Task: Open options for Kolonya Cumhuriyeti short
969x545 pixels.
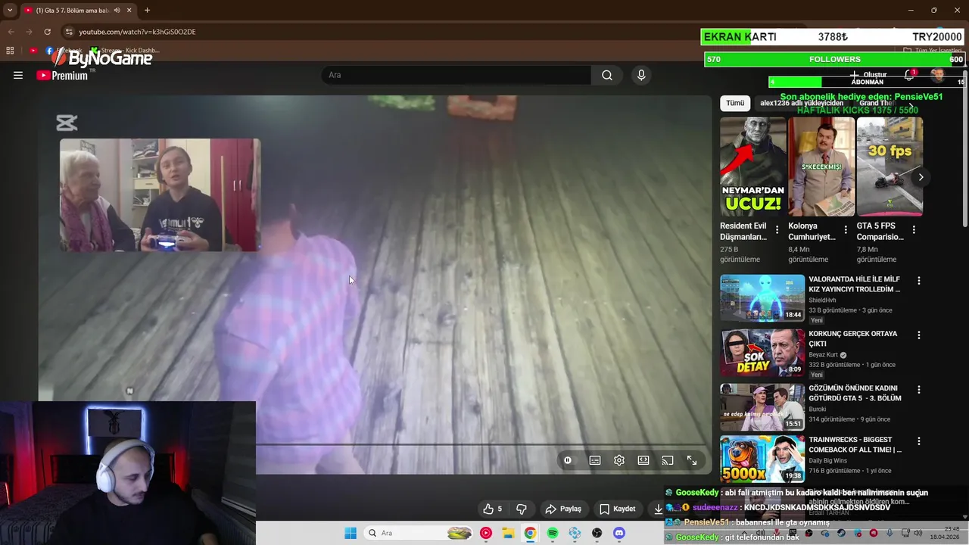Action: [846, 229]
